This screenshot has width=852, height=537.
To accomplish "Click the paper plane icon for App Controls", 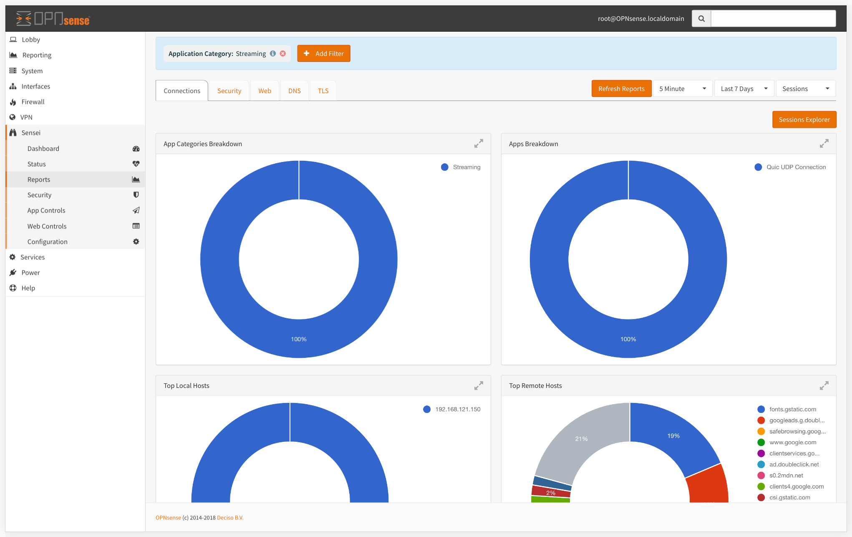I will coord(136,210).
